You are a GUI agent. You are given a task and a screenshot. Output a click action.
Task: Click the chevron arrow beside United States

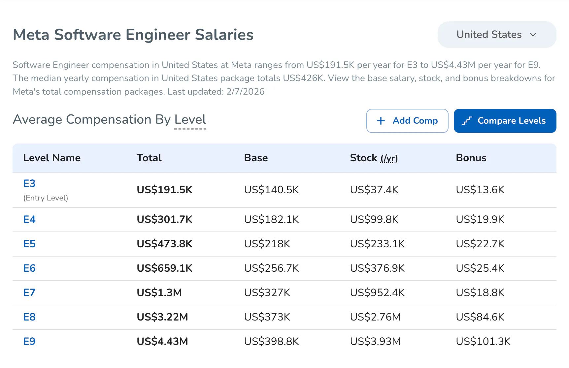533,35
